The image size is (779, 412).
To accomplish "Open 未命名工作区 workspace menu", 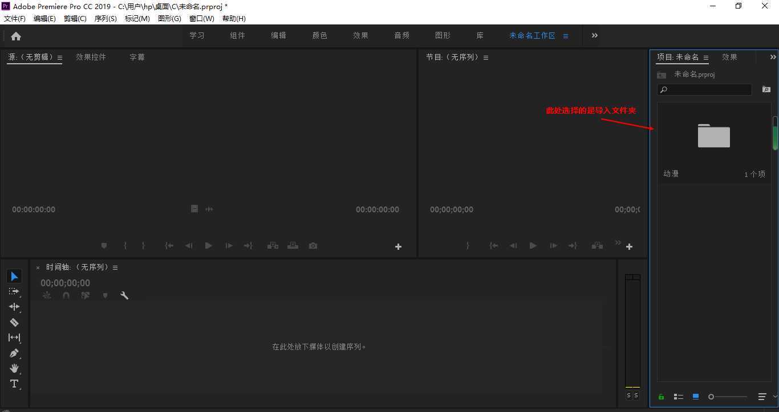I will click(566, 36).
